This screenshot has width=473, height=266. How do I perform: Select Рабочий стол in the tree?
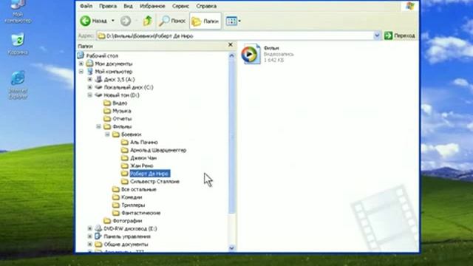point(102,56)
